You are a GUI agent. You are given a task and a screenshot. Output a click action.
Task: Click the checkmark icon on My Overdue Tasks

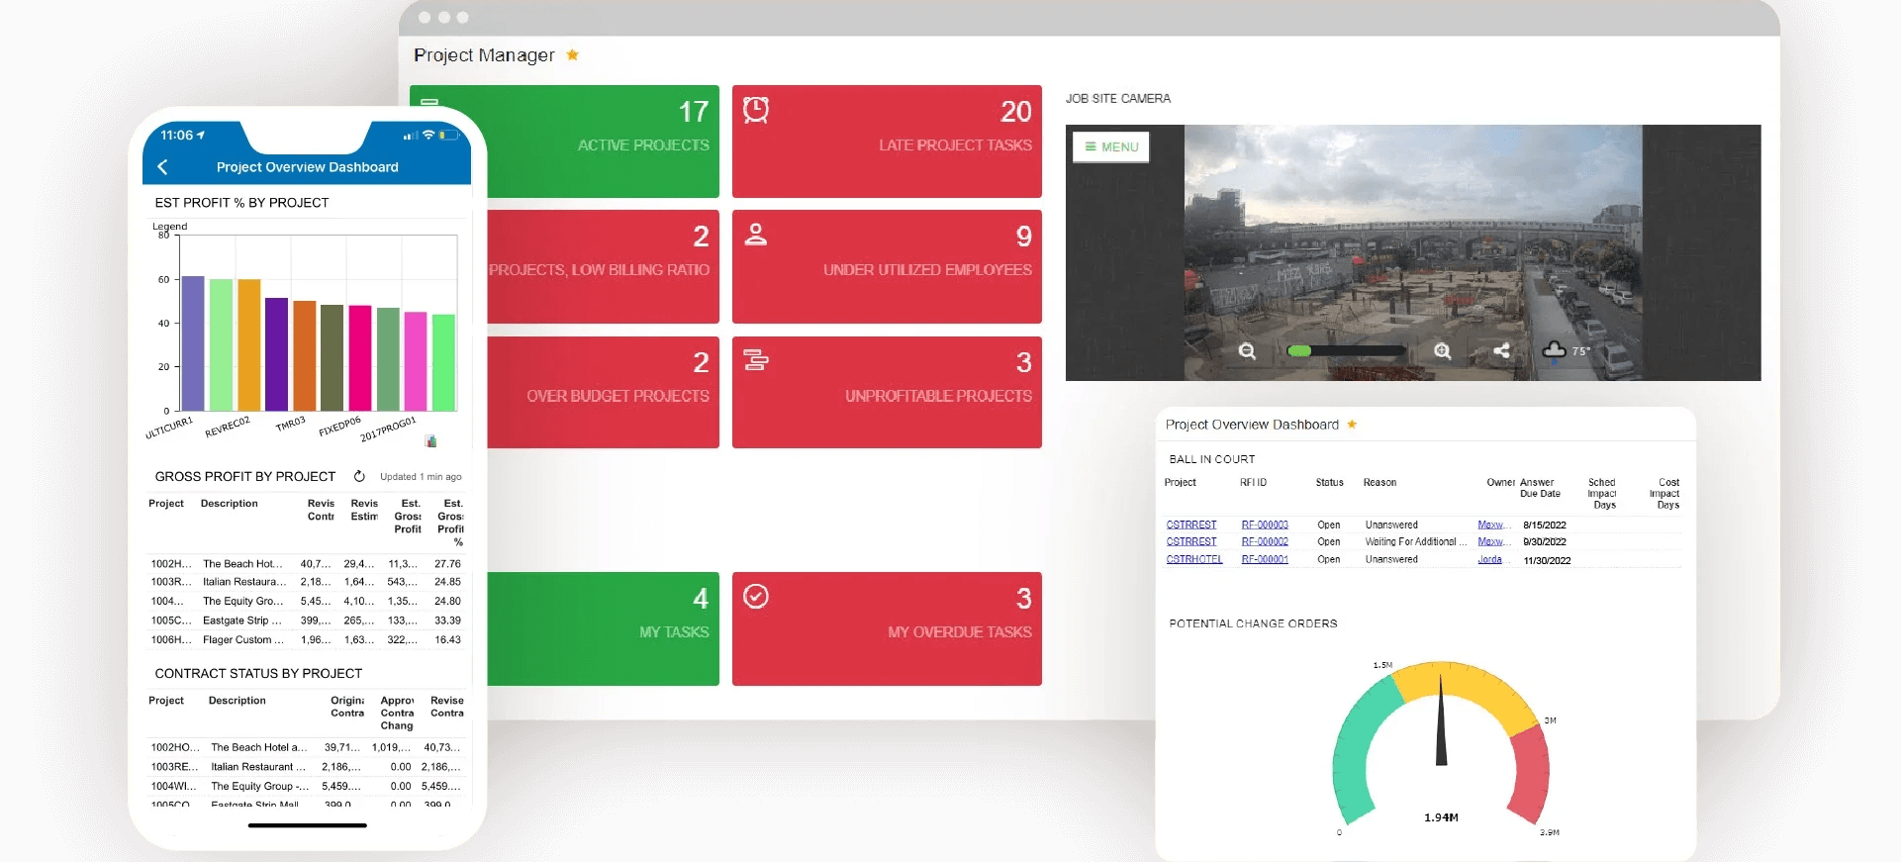(x=756, y=597)
